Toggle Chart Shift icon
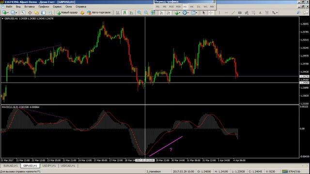Screen dimensions: 310x174 (x=169, y=13)
